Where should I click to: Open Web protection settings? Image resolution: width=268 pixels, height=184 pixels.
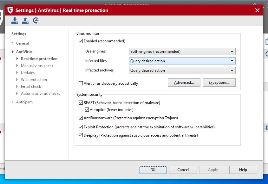(34, 80)
